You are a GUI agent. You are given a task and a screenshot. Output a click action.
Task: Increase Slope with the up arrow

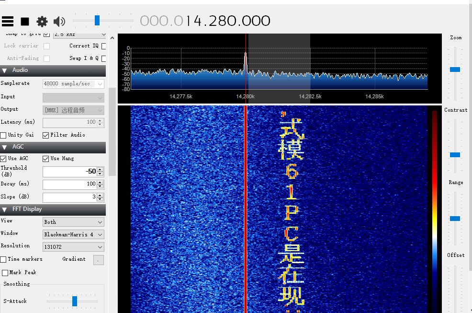(x=100, y=195)
